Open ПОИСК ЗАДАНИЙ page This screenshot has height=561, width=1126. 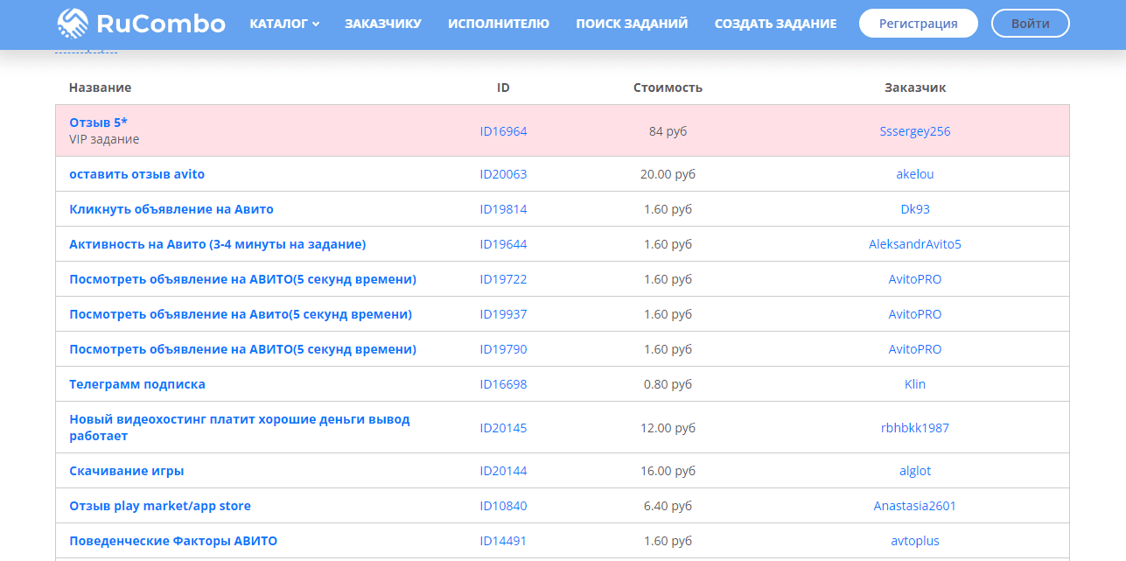pos(631,24)
